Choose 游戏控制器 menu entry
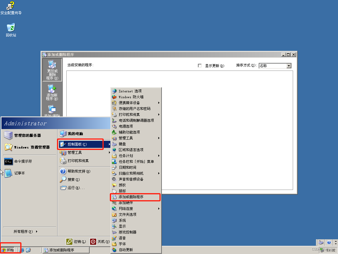Image resolution: width=338 pixels, height=254 pixels. (x=136, y=232)
